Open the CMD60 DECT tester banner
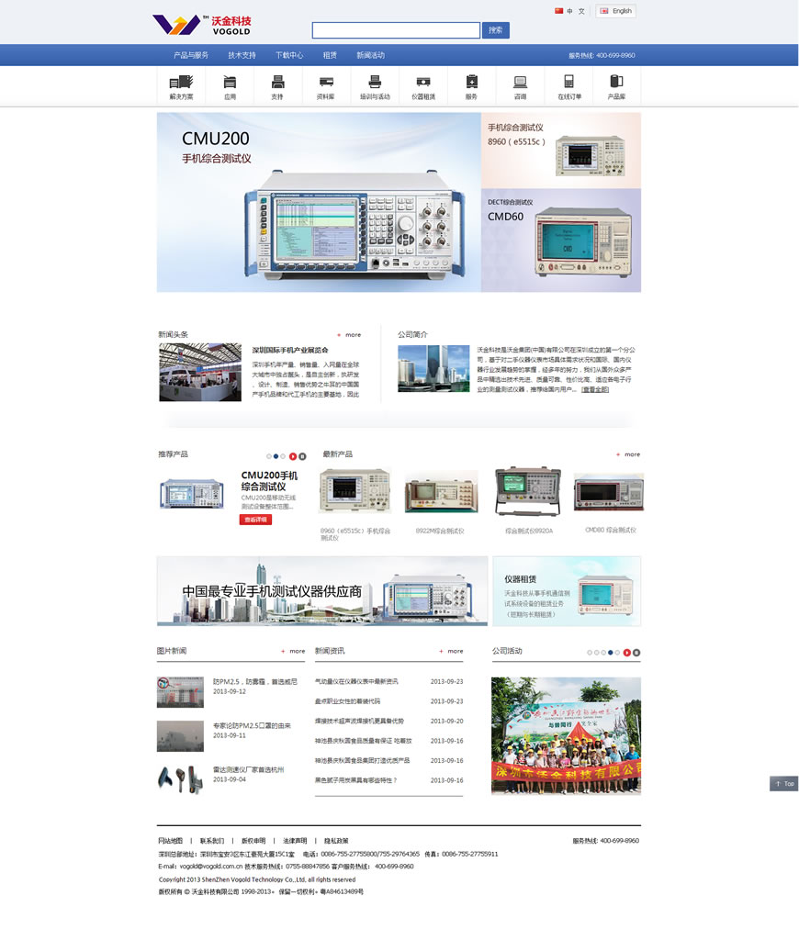This screenshot has height=929, width=799. pos(561,241)
